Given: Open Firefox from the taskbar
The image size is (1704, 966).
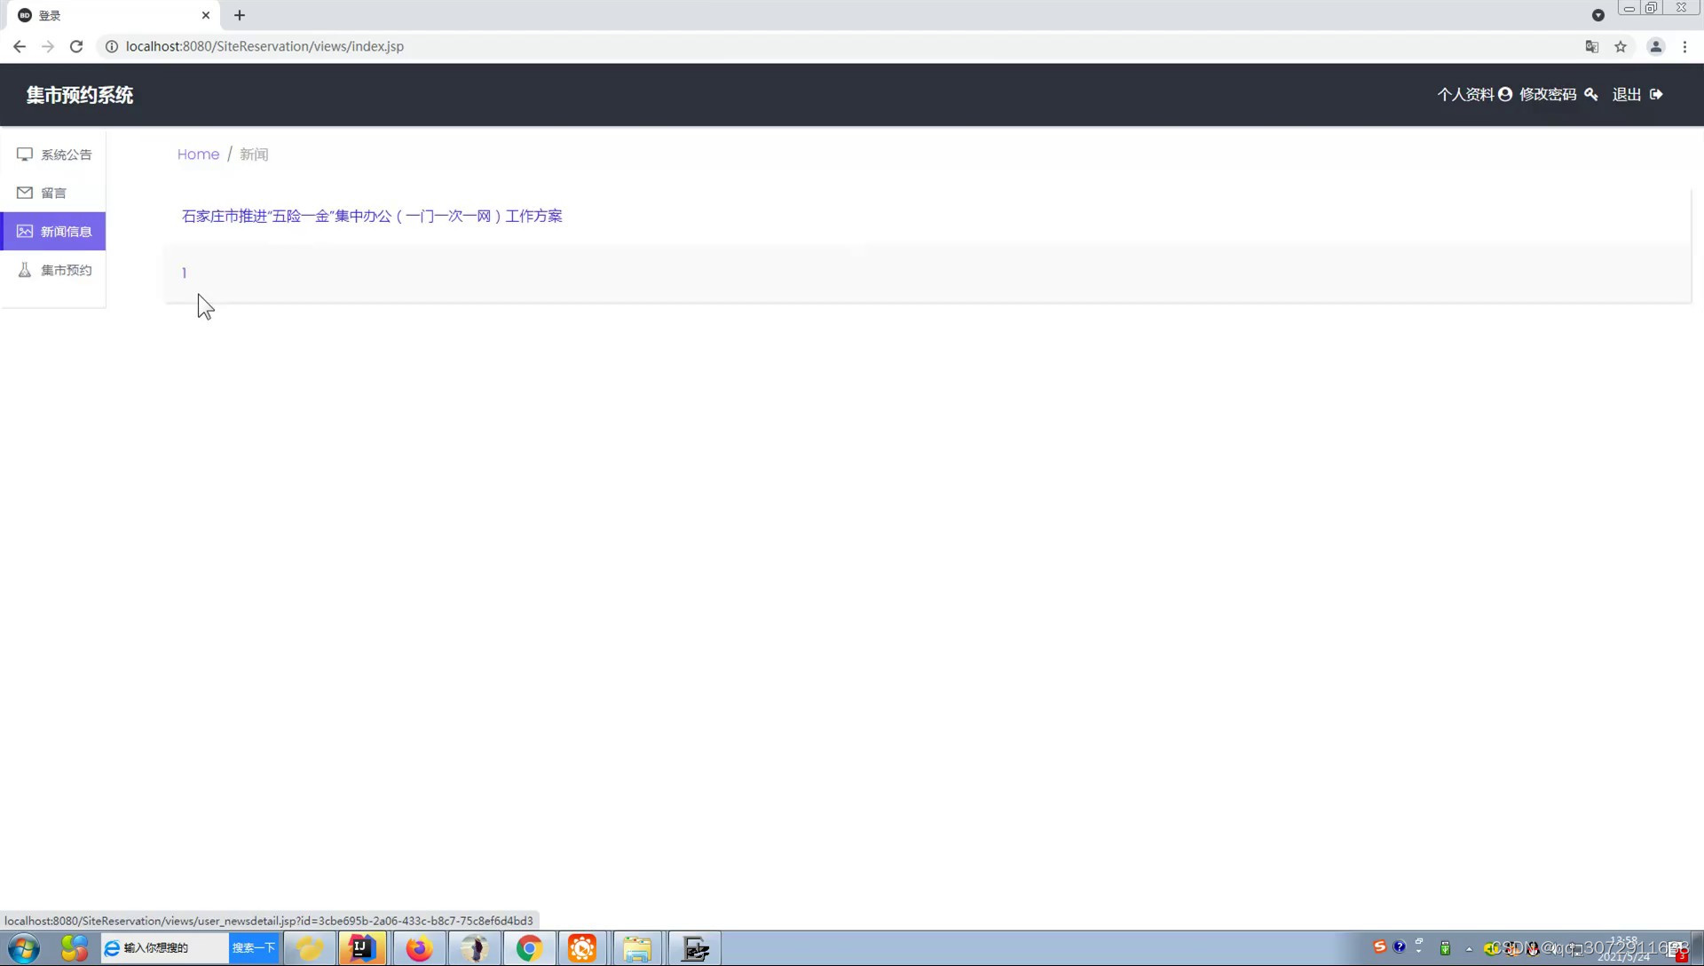Looking at the screenshot, I should coord(419,948).
